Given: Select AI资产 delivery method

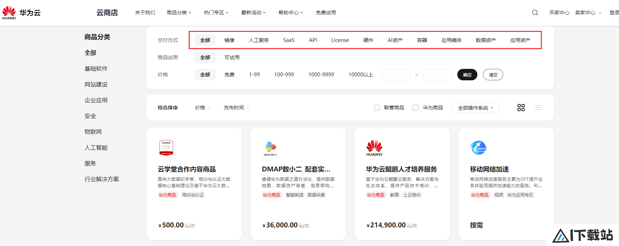Looking at the screenshot, I should point(395,40).
